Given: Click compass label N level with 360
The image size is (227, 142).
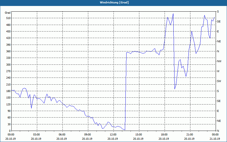Looking at the screenshot, I should [x=218, y=51].
